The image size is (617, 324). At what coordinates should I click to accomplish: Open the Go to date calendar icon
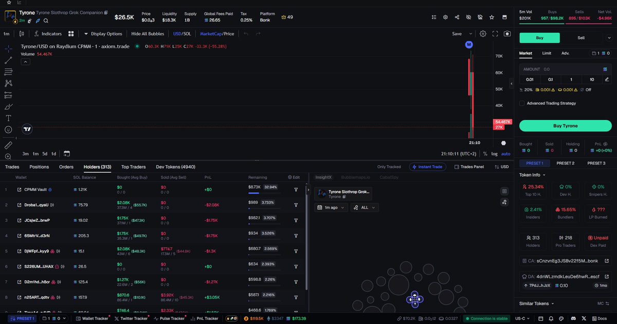coord(67,154)
